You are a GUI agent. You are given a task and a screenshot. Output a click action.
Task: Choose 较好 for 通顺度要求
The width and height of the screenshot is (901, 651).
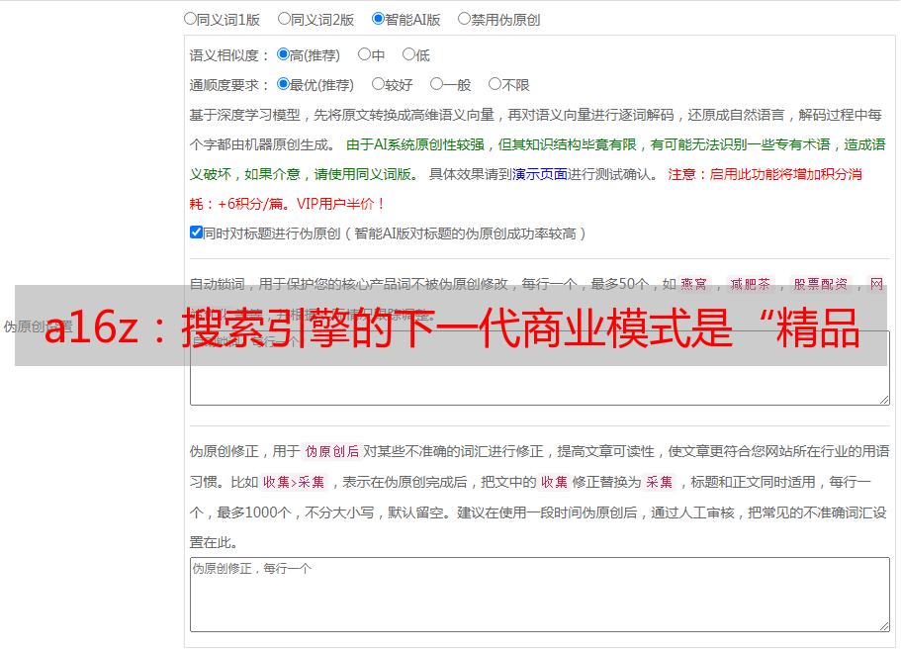(378, 85)
